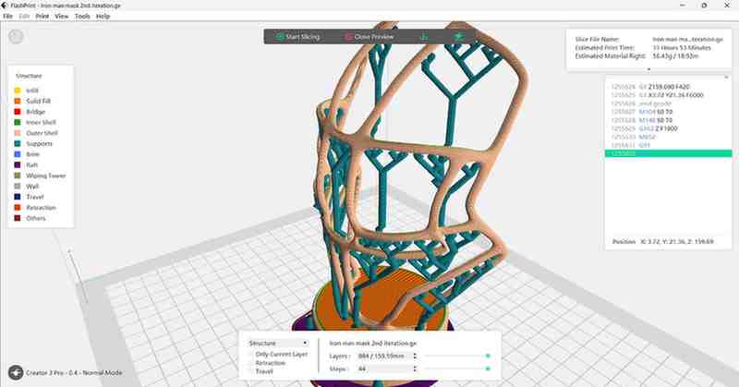
Task: Click the dark red Others color swatch
Action: (18, 218)
